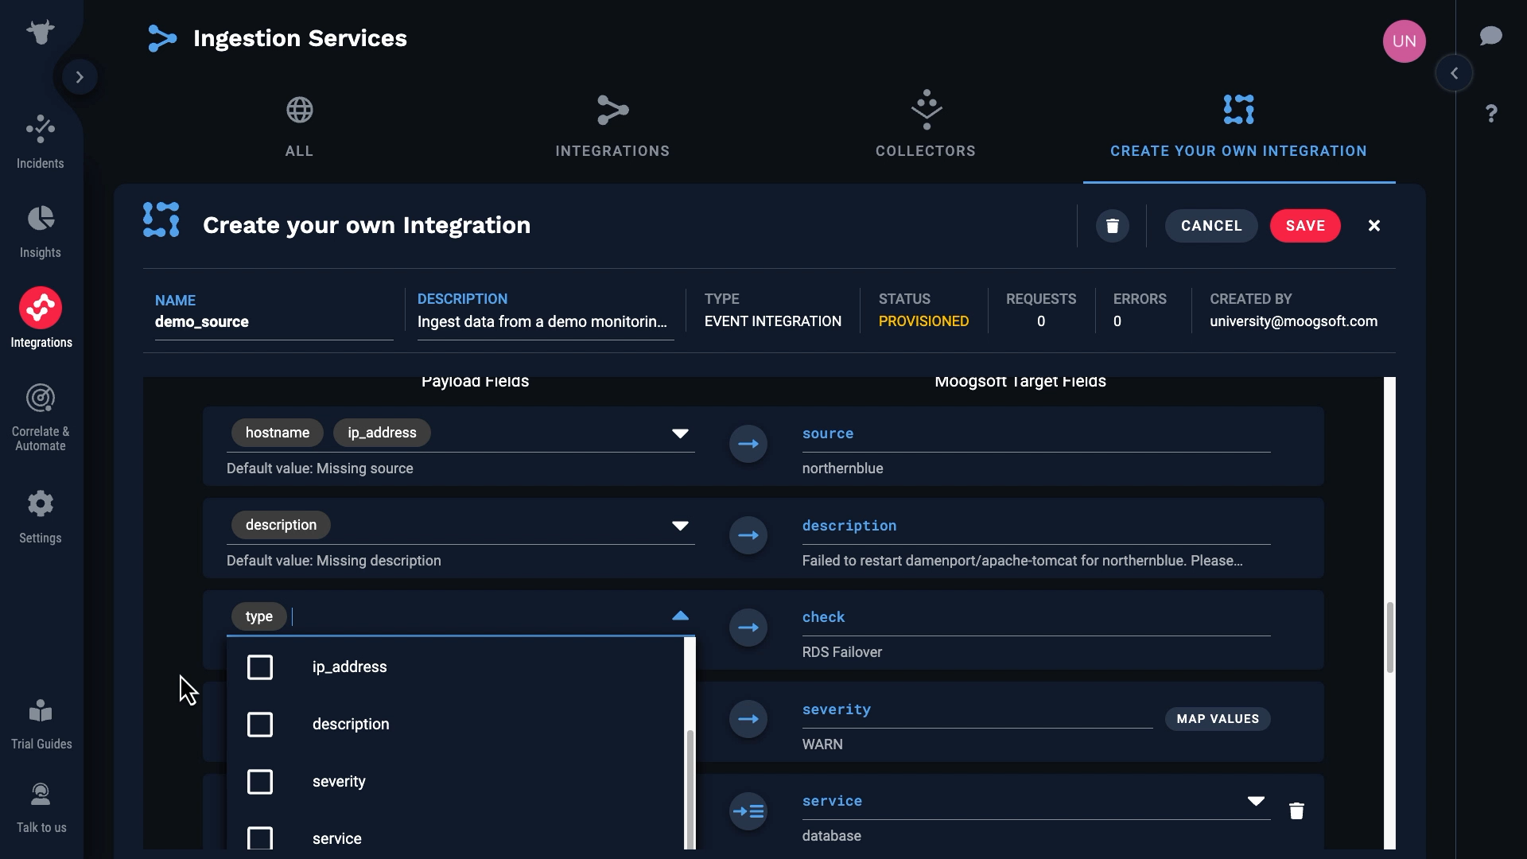The width and height of the screenshot is (1527, 859).
Task: Check the description option in list
Action: click(260, 725)
